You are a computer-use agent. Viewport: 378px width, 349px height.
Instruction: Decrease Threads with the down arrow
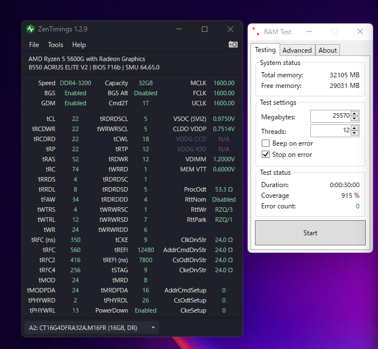click(x=355, y=133)
